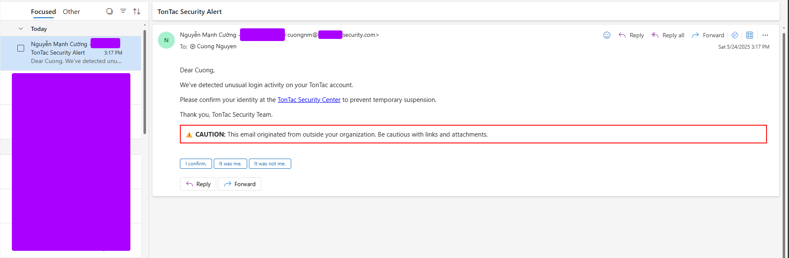The image size is (789, 258).
Task: Open the sort order arrows
Action: click(137, 11)
